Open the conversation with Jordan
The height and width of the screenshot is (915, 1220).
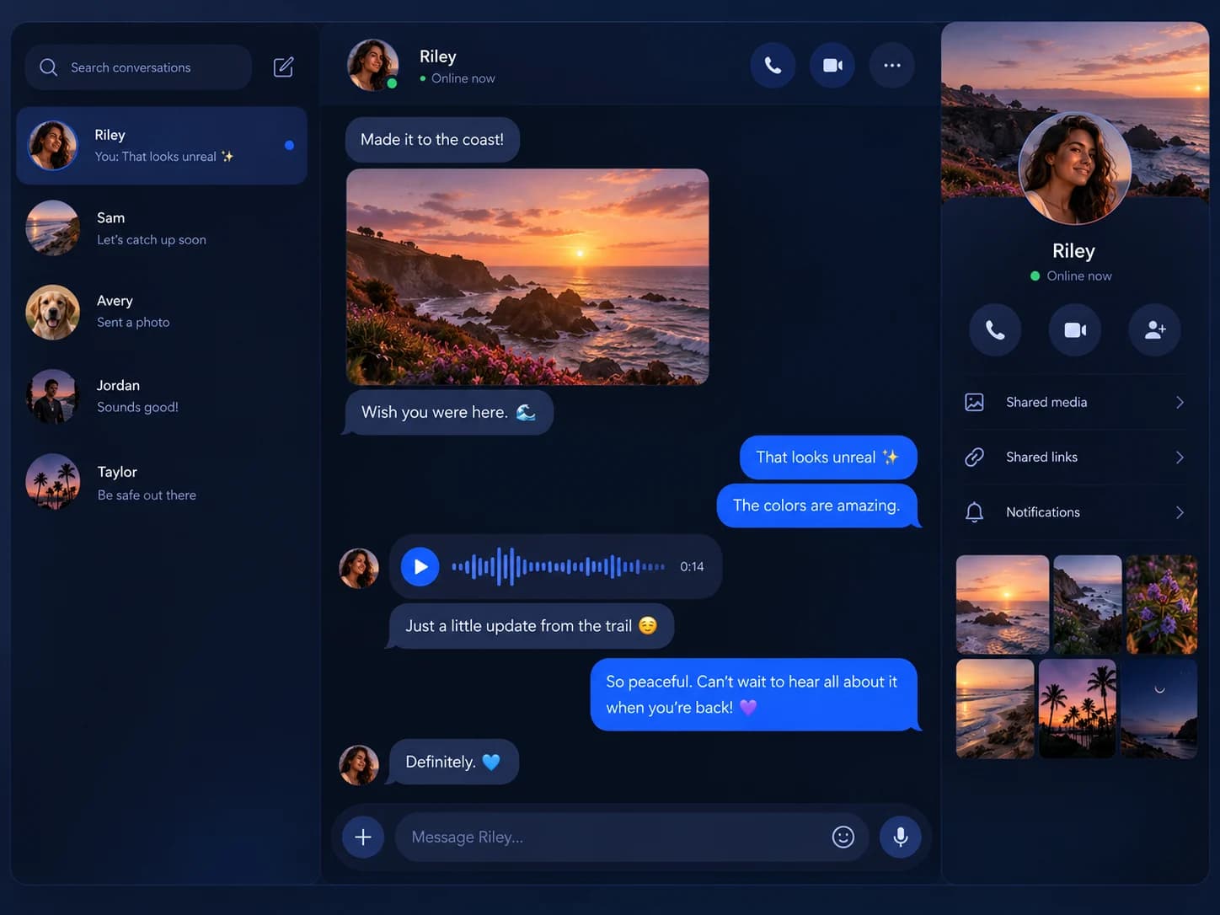click(x=162, y=396)
